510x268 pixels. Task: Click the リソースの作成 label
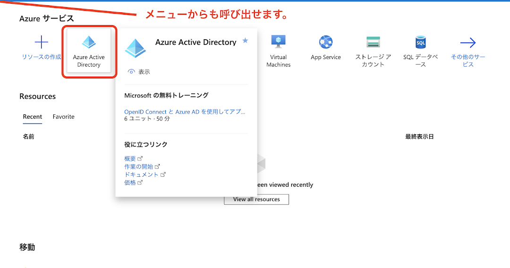(41, 57)
